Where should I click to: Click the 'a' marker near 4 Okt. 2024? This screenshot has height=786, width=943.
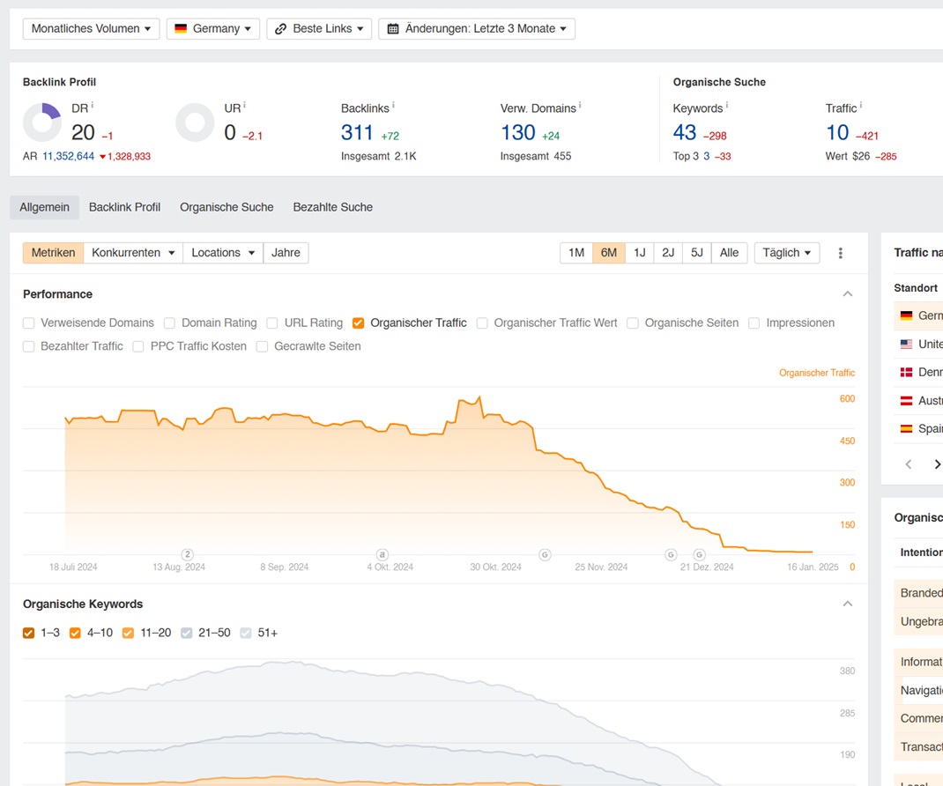pyautogui.click(x=382, y=554)
